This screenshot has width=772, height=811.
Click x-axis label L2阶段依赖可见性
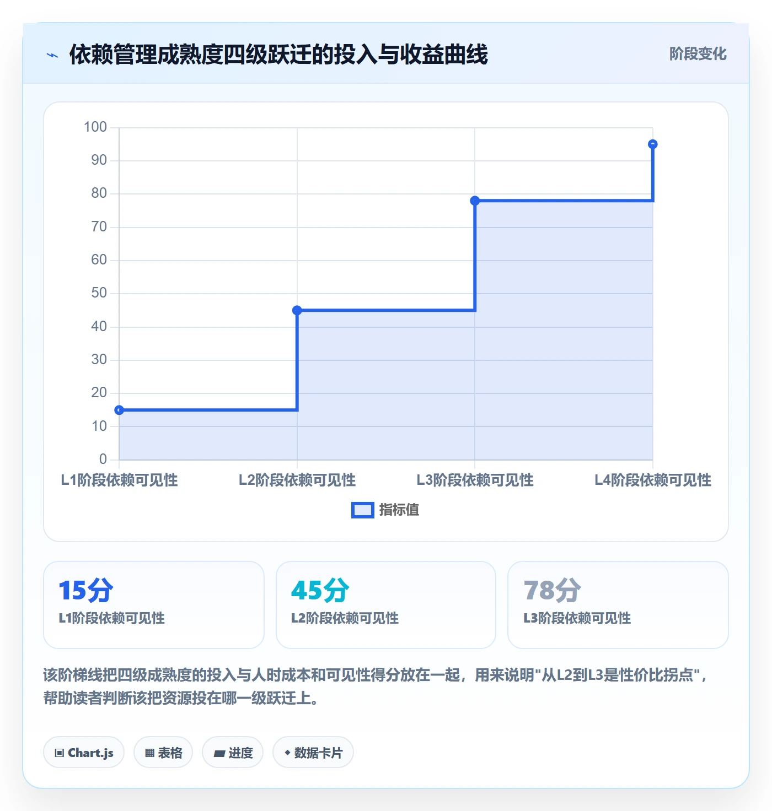[297, 480]
